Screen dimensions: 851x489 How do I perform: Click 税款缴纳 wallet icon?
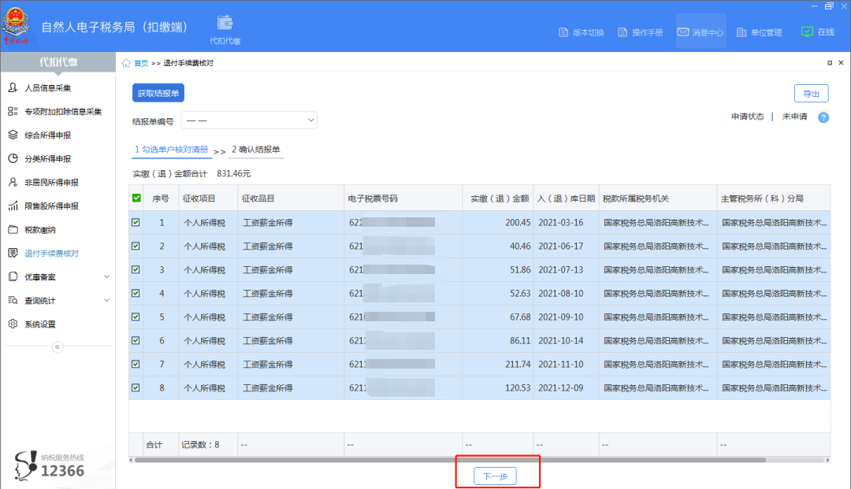13,229
